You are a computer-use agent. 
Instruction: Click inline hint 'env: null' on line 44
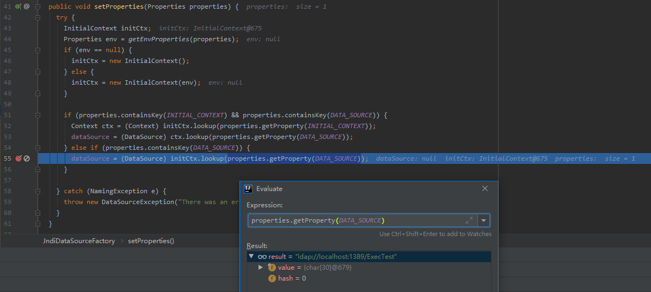[263, 39]
